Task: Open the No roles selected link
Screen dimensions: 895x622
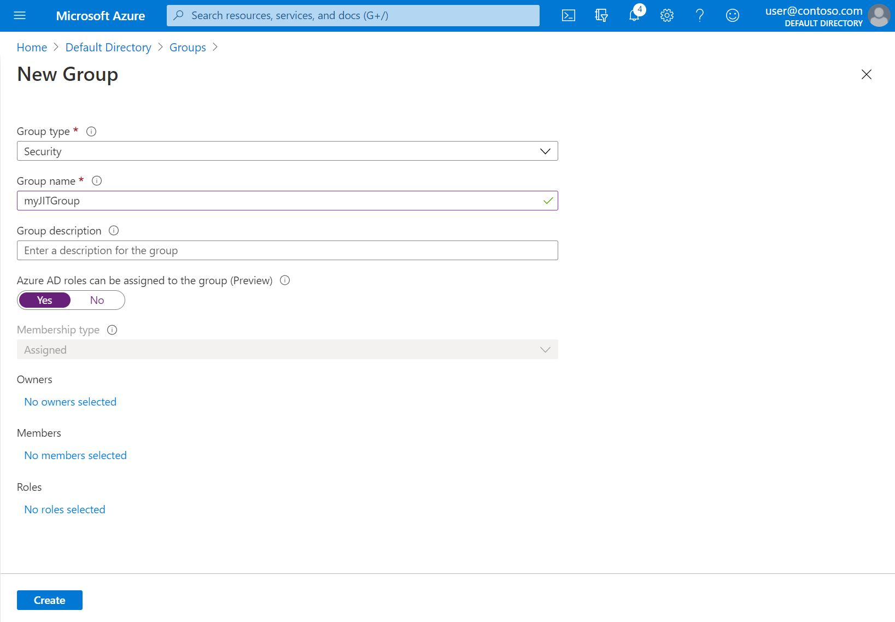Action: pyautogui.click(x=65, y=509)
